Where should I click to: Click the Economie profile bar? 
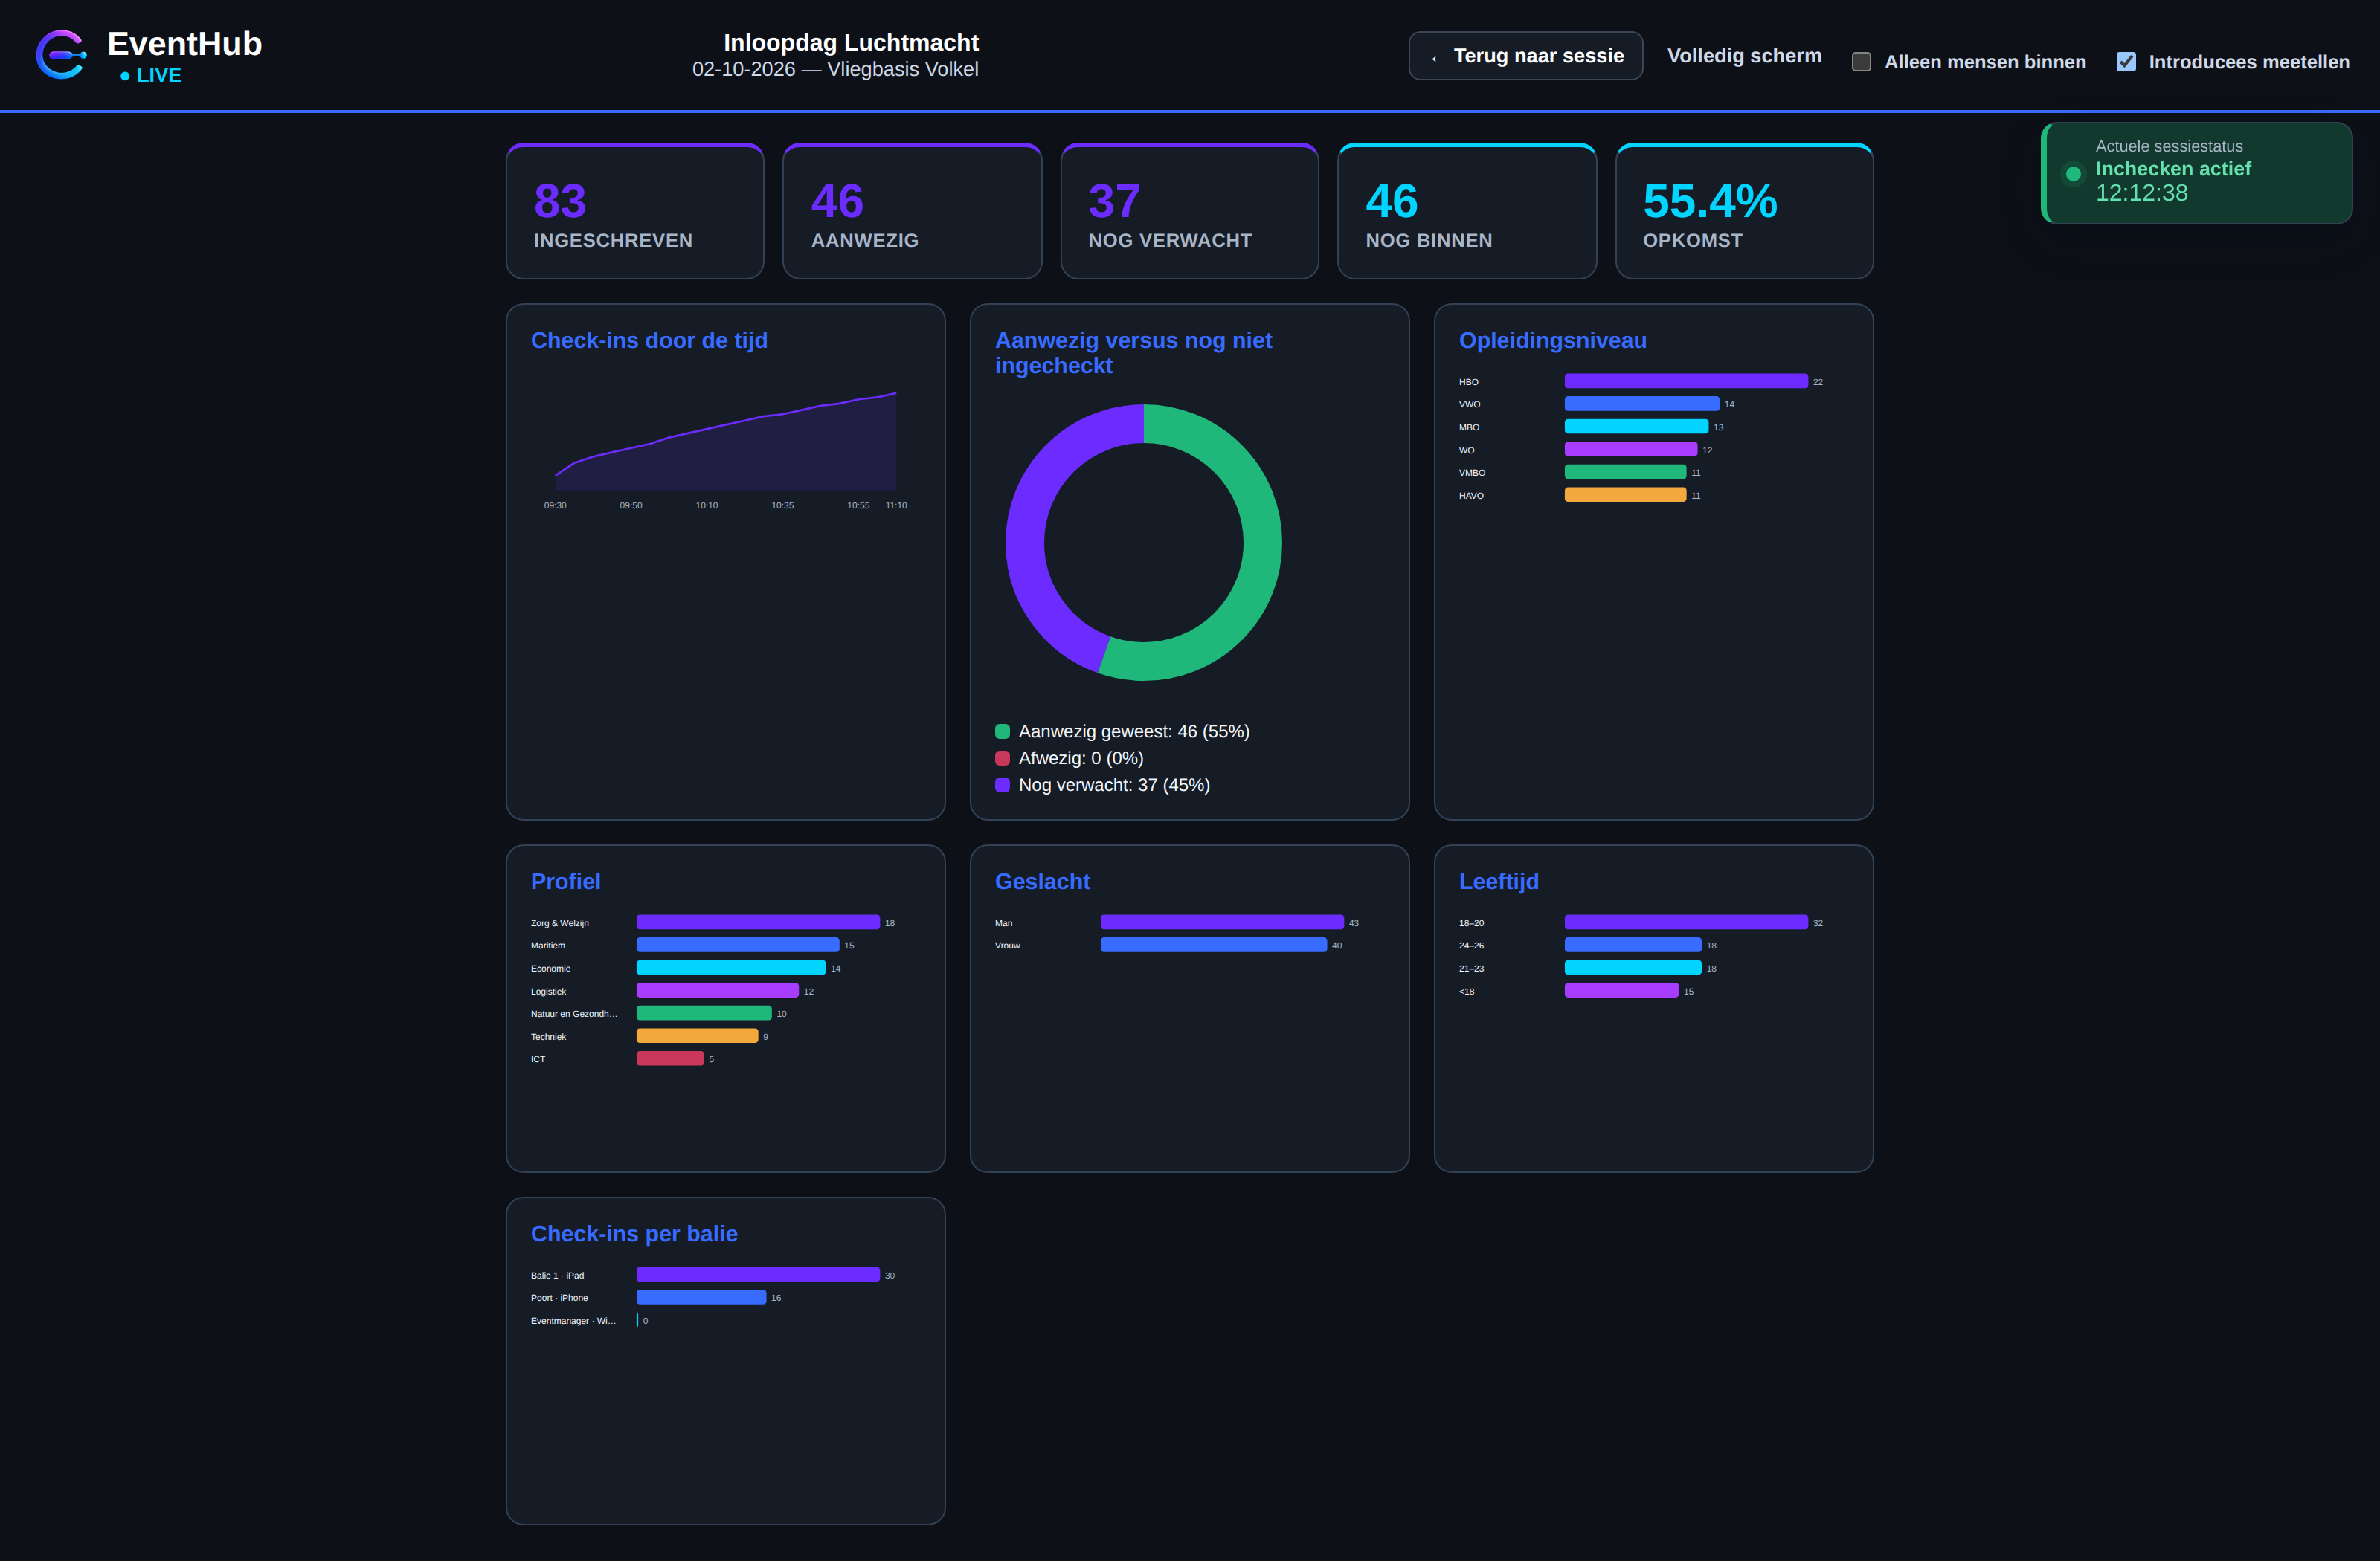[x=731, y=967]
